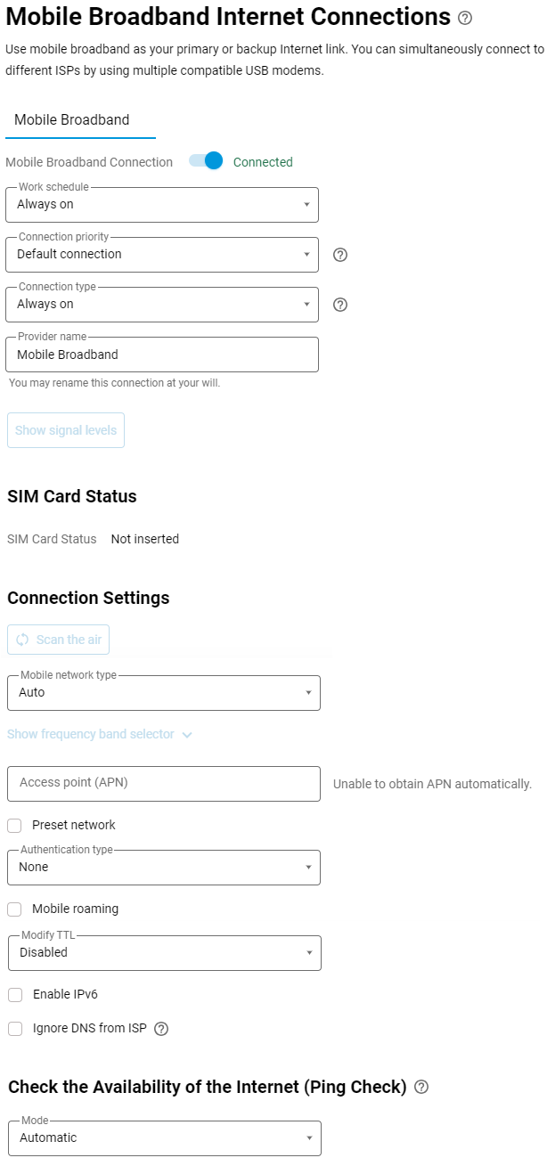Click help icon next to Connection priority
This screenshot has height=1166, width=555.
339,255
